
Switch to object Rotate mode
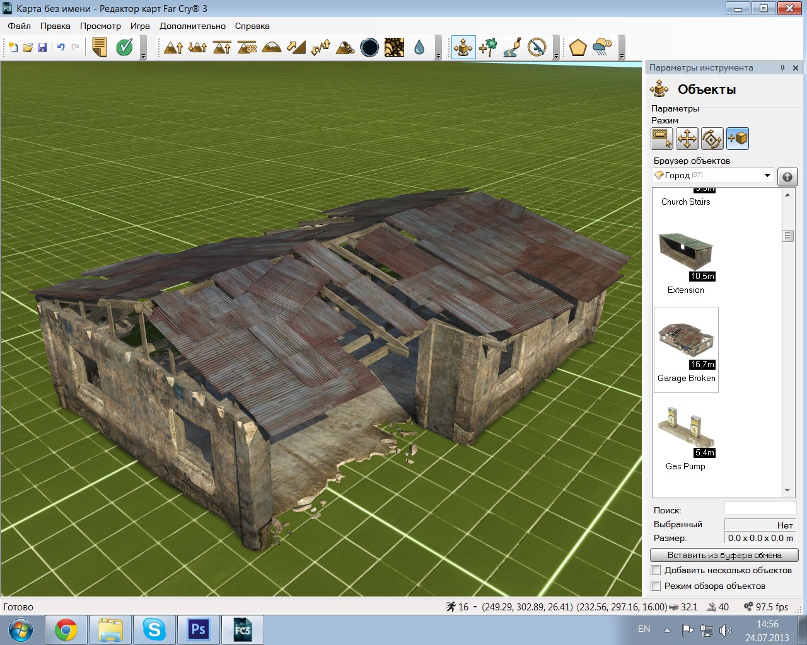[x=712, y=139]
